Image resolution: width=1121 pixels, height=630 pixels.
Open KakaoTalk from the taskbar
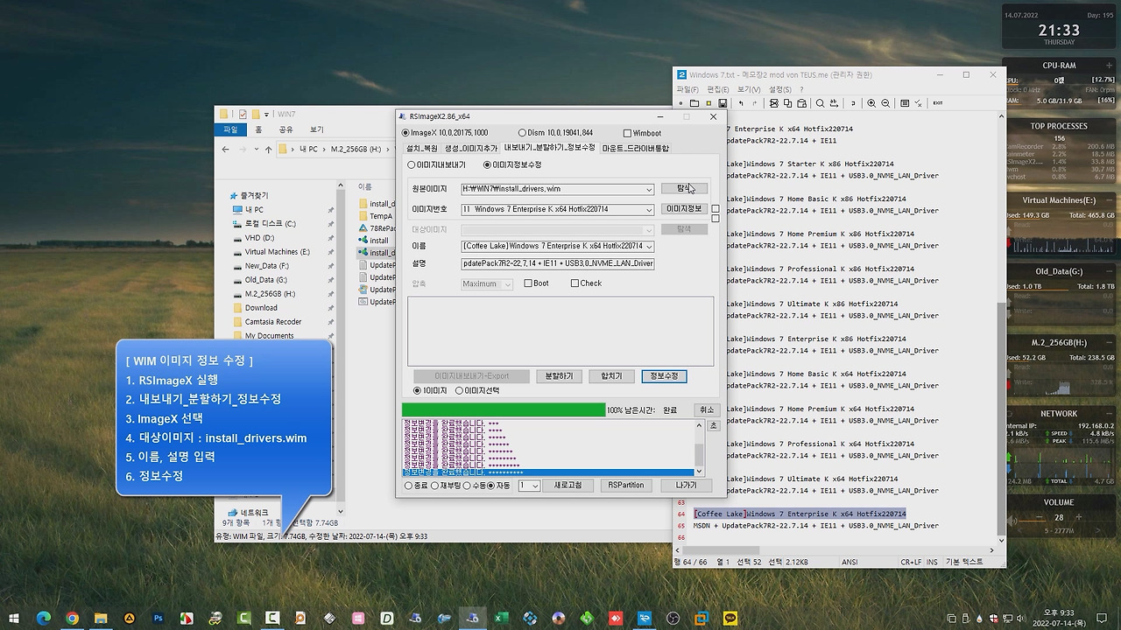pos(730,618)
